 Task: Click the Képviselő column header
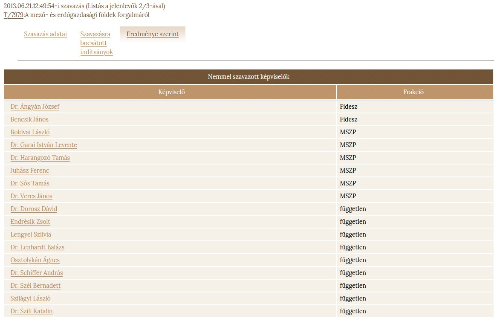click(x=170, y=92)
